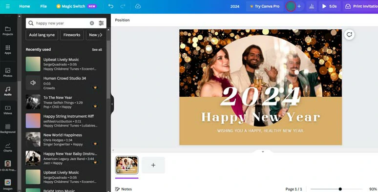Image resolution: width=378 pixels, height=192 pixels.
Task: Select Happy String Instrument Riff thumbnail
Action: pyautogui.click(x=33, y=121)
